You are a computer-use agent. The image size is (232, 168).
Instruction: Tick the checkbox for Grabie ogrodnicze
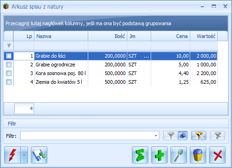[9, 65]
